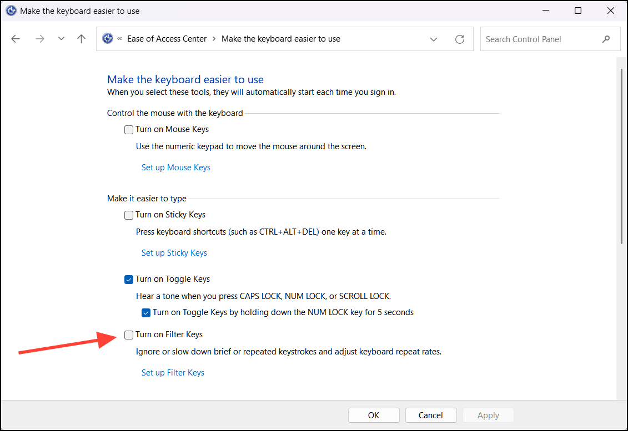Open Set up Sticky Keys

tap(174, 252)
